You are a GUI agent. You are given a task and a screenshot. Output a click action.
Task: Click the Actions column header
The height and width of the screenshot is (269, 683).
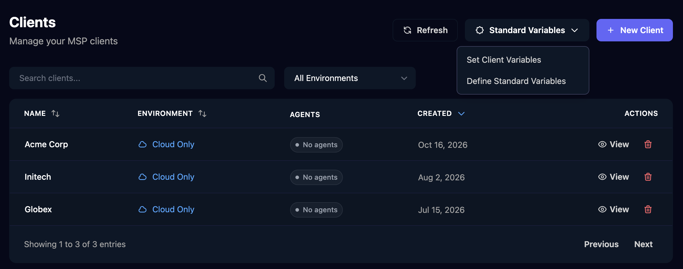641,114
